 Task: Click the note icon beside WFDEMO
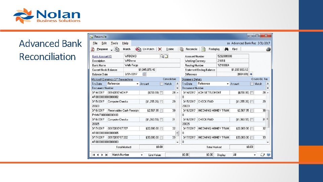point(166,56)
